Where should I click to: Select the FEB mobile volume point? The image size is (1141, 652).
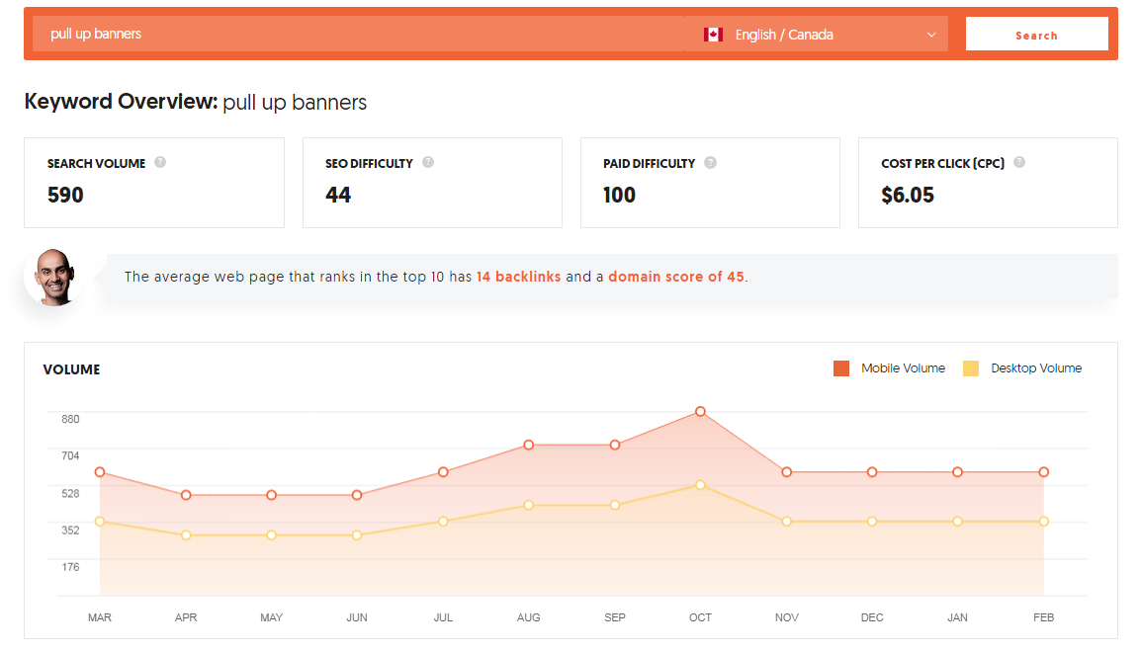tap(1043, 472)
